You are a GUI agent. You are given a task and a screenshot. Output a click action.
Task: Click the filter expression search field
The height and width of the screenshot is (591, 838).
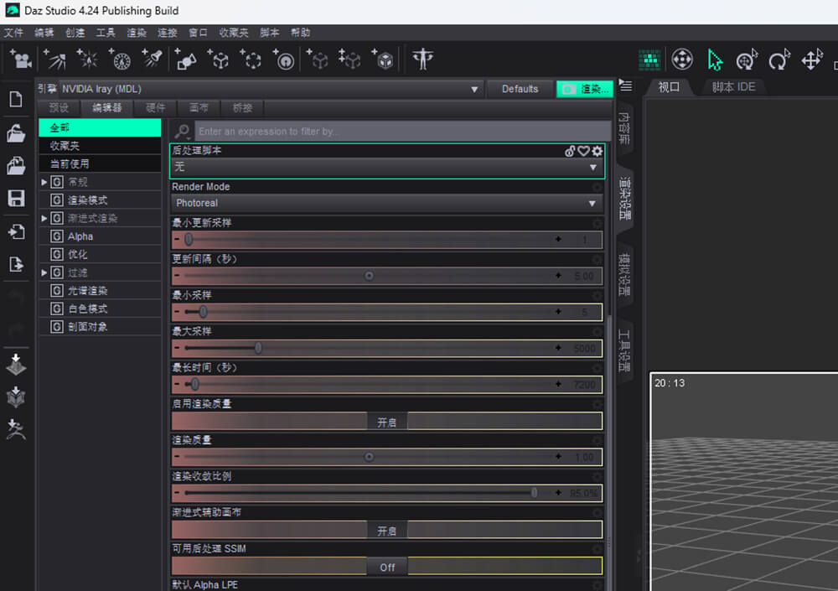tap(403, 132)
